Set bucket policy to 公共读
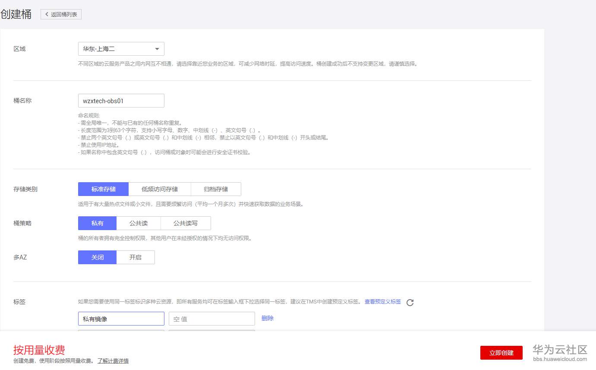 coord(139,223)
